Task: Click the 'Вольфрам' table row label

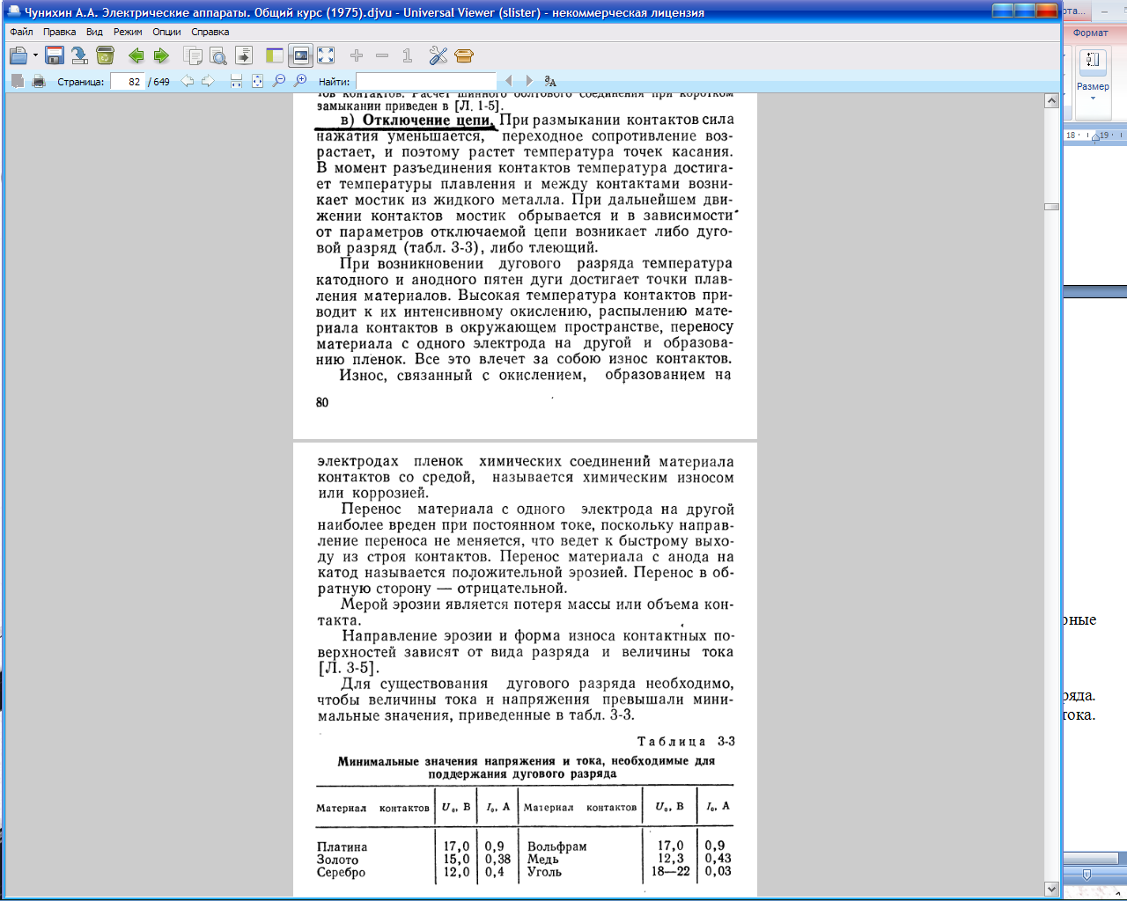Action: pos(556,846)
